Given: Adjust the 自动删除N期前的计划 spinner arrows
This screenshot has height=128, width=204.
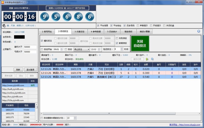Looking at the screenshot, I should 75,118.
